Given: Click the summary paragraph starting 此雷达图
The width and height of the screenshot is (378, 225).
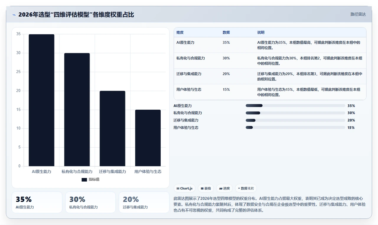Looking at the screenshot, I should coord(269,205).
